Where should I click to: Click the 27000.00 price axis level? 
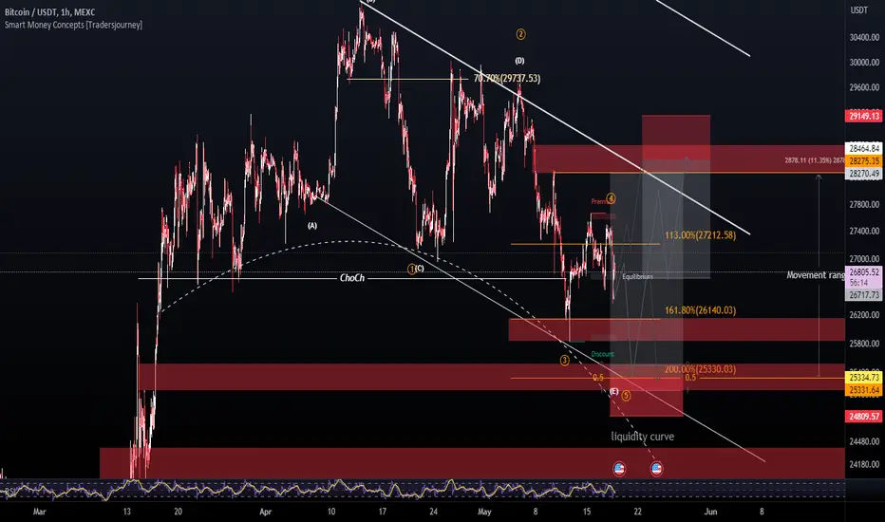pyautogui.click(x=864, y=258)
